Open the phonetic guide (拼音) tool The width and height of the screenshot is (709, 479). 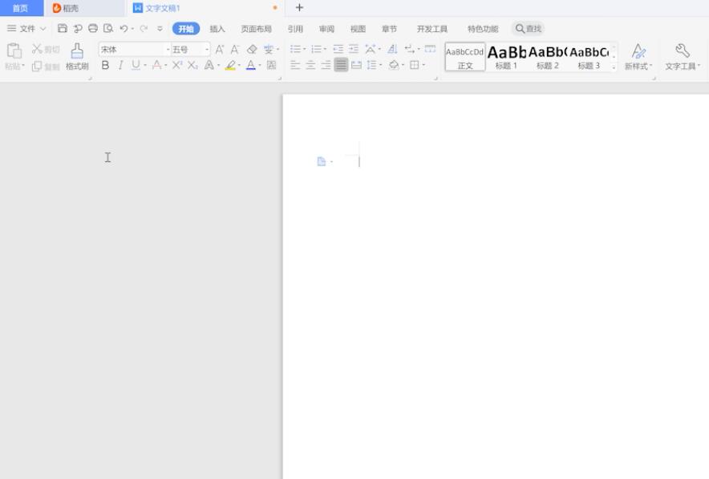click(269, 49)
